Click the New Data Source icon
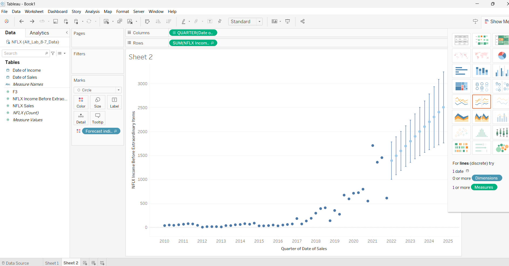 click(66, 21)
